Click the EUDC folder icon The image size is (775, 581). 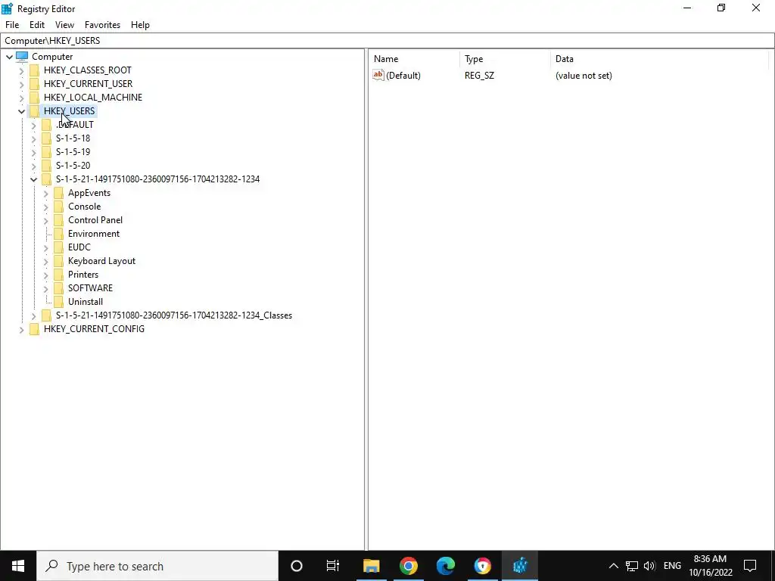point(58,247)
